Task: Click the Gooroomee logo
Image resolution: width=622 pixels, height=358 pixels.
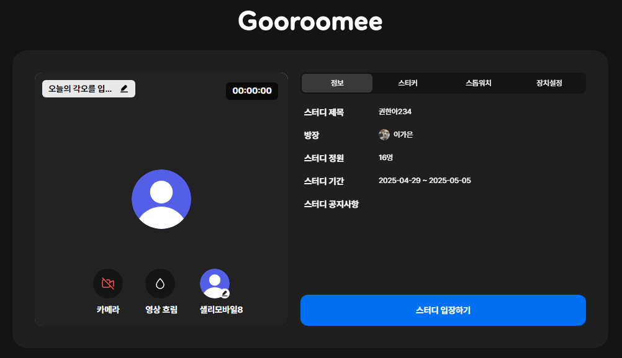Action: [x=310, y=22]
